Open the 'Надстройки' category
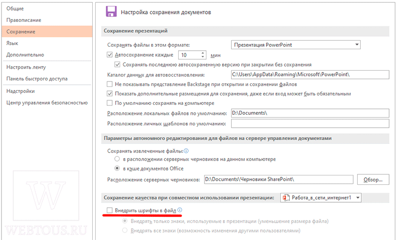Screen dimensions: 397x240 coord(47,91)
